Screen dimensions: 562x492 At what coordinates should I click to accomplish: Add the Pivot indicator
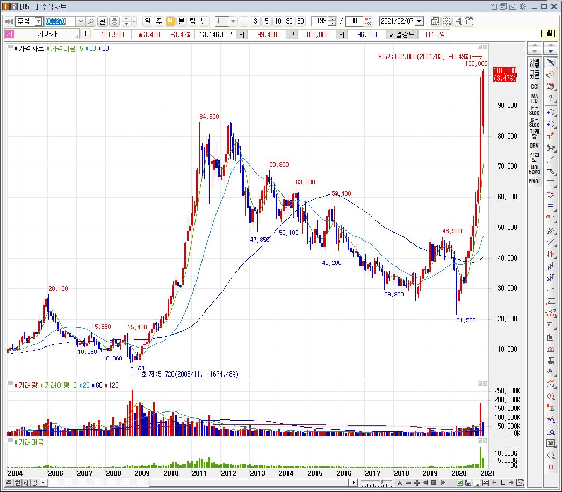[x=535, y=181]
